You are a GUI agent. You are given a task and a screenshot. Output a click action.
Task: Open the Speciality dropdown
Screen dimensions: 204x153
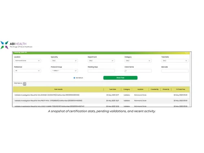click(64, 61)
